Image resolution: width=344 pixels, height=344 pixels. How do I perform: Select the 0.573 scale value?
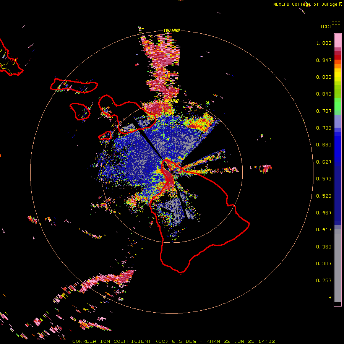pos(324,179)
